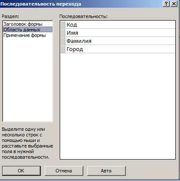Choose Примечание формы section

(x=24, y=35)
